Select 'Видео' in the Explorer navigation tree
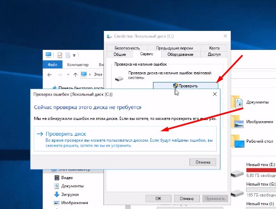 [67, 178]
